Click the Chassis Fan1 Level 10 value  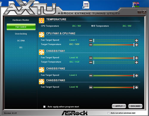tap(74, 58)
